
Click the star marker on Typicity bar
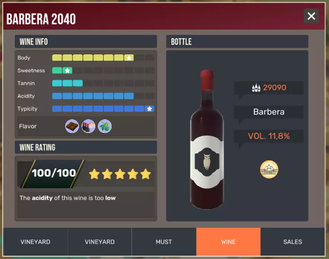click(x=149, y=109)
